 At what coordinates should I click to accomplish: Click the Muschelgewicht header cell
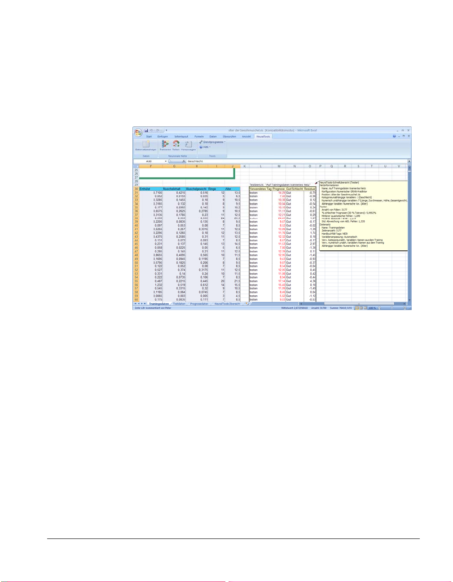point(197,189)
